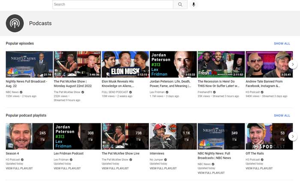The image size is (300, 183).
Task: Activate voice search microphone icon
Action: [194, 4]
